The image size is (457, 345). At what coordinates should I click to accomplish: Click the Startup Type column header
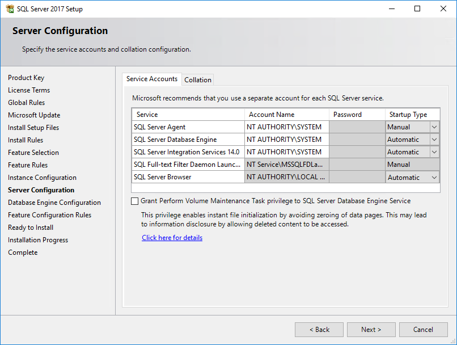pyautogui.click(x=412, y=115)
